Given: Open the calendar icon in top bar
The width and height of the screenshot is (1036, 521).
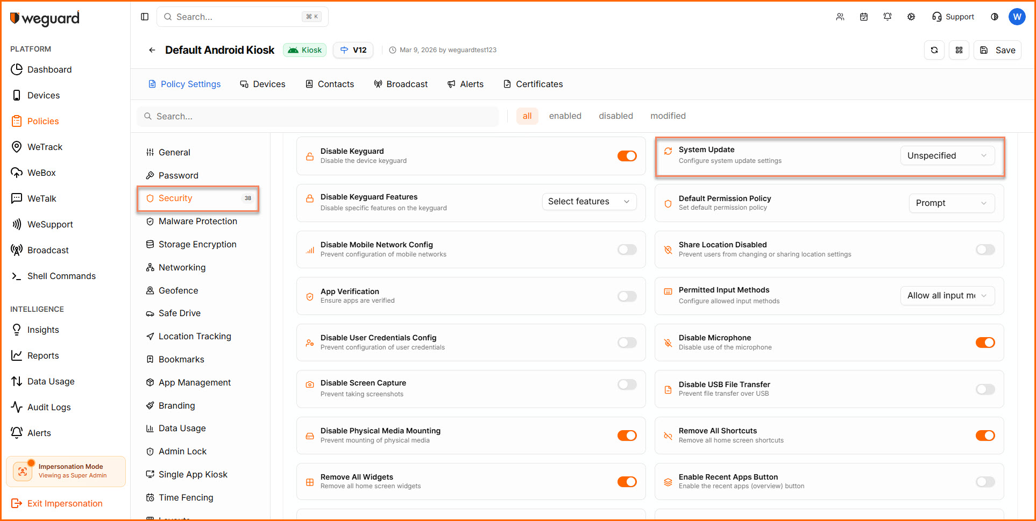Looking at the screenshot, I should click(864, 17).
